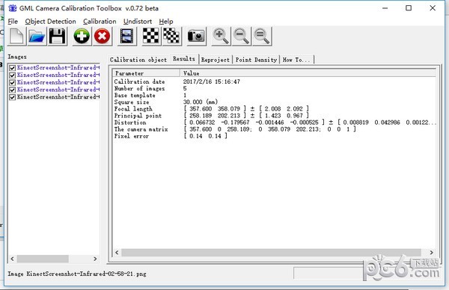Click the left arrow of results table scrollbar

pos(117,252)
